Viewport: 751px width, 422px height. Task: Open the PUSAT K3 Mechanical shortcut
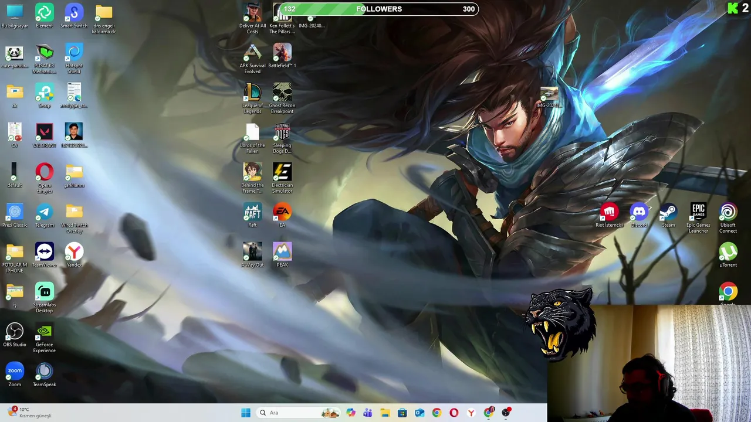pyautogui.click(x=44, y=59)
